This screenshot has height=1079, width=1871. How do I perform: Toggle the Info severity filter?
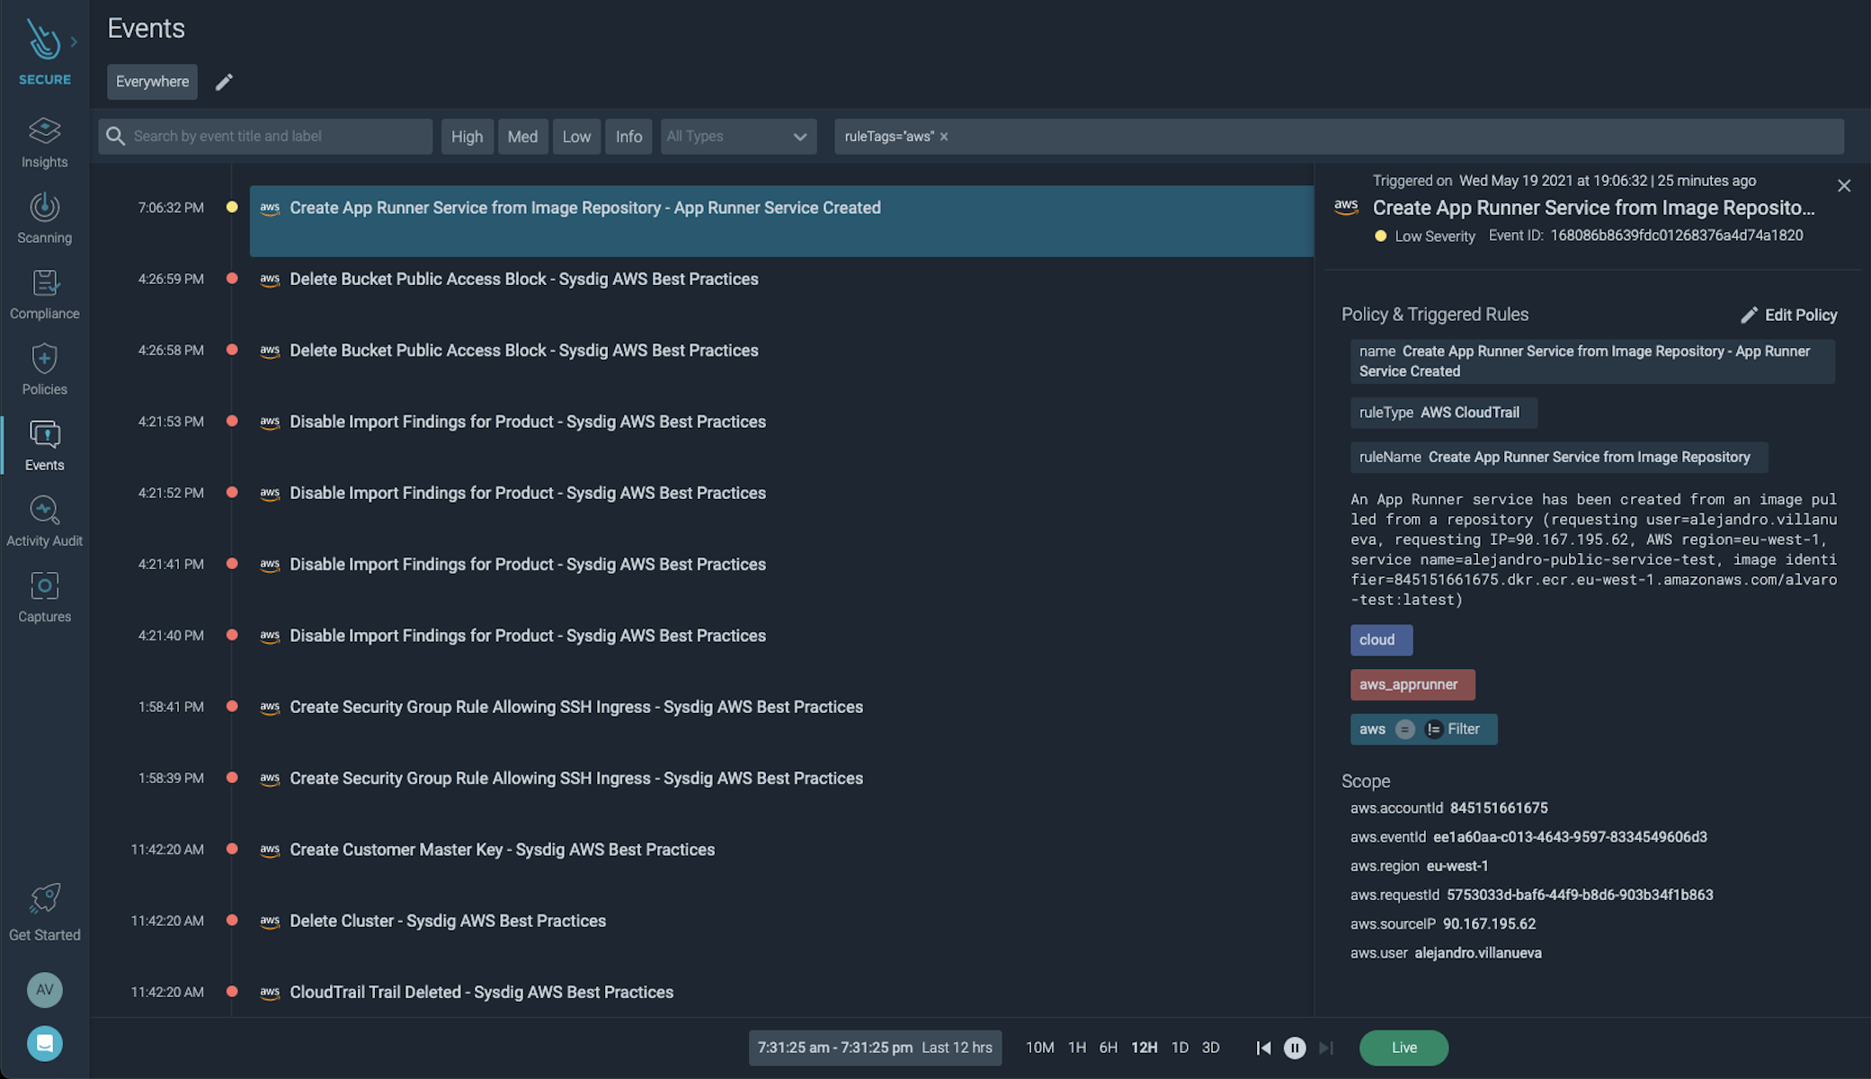point(628,137)
